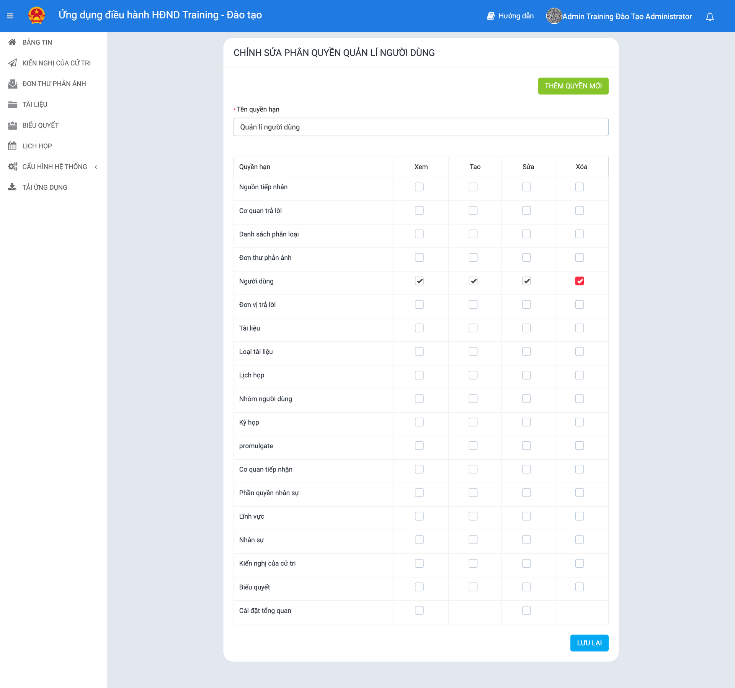Click the hamburger menu icon
Image resolution: width=735 pixels, height=688 pixels.
coord(10,16)
